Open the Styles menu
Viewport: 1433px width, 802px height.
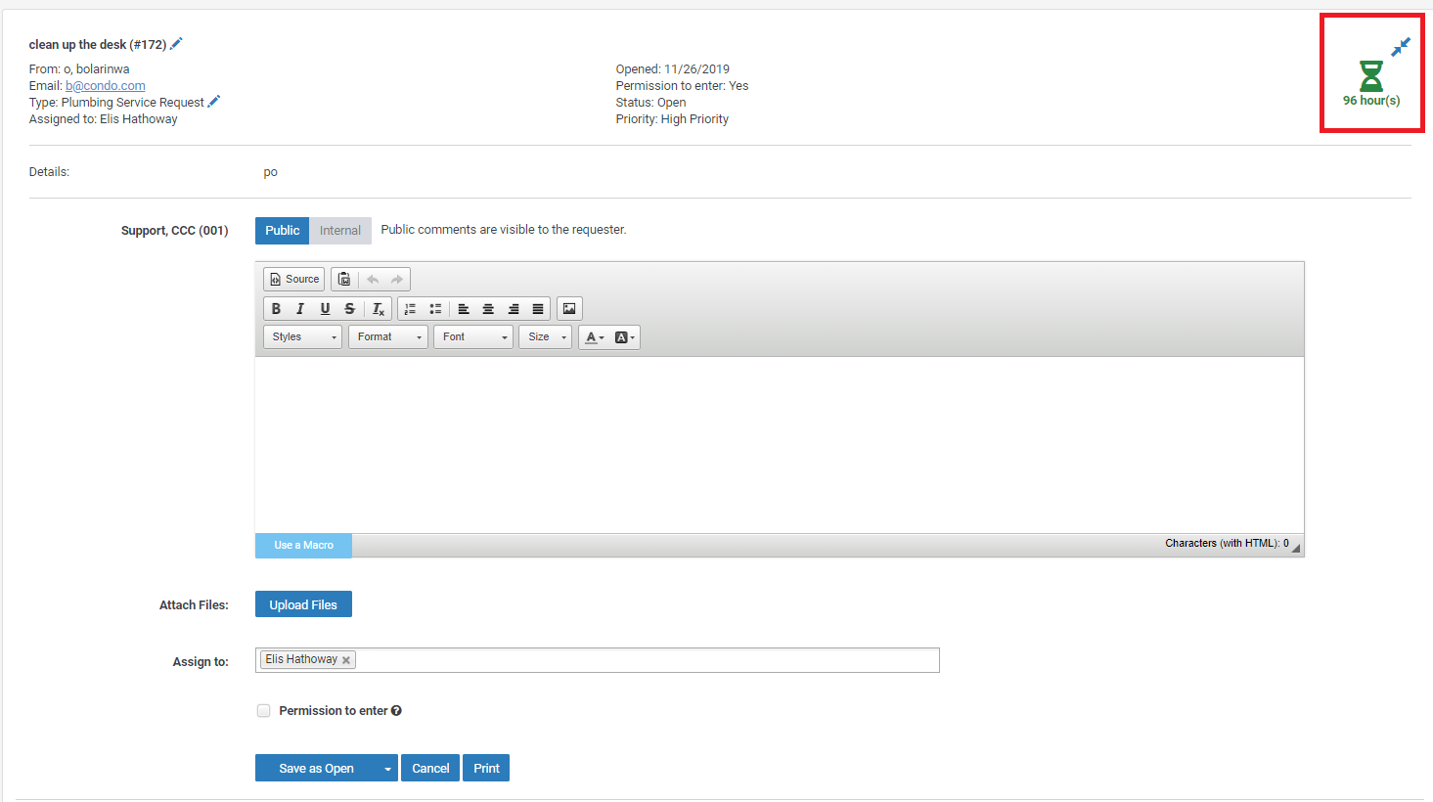[x=301, y=336]
